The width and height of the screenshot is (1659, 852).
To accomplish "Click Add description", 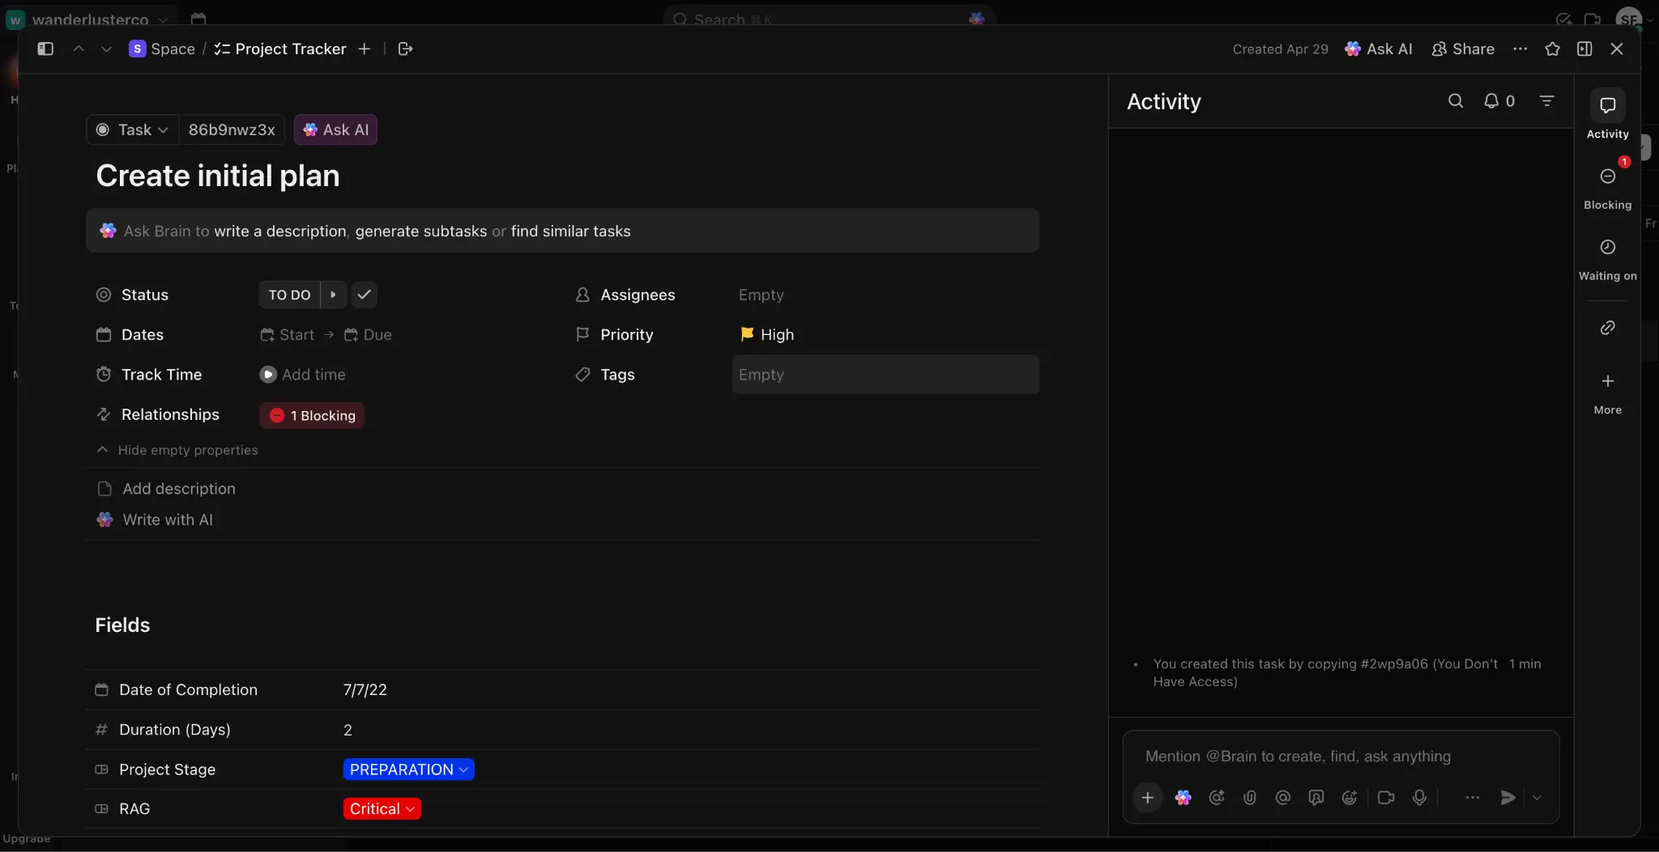I will pos(167,488).
